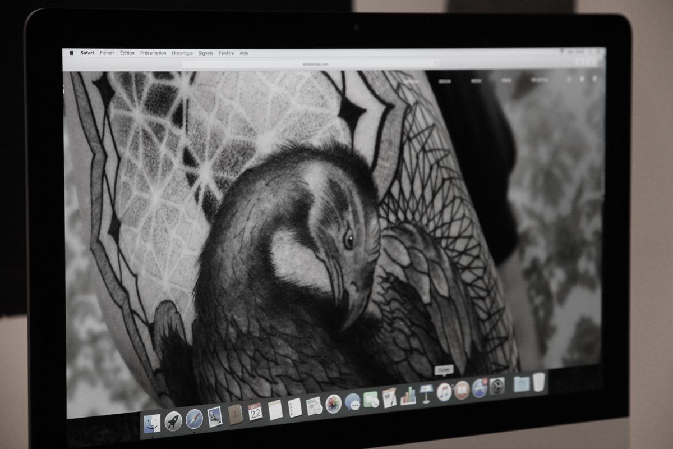Open the Historique menu
673x449 pixels.
tap(182, 53)
